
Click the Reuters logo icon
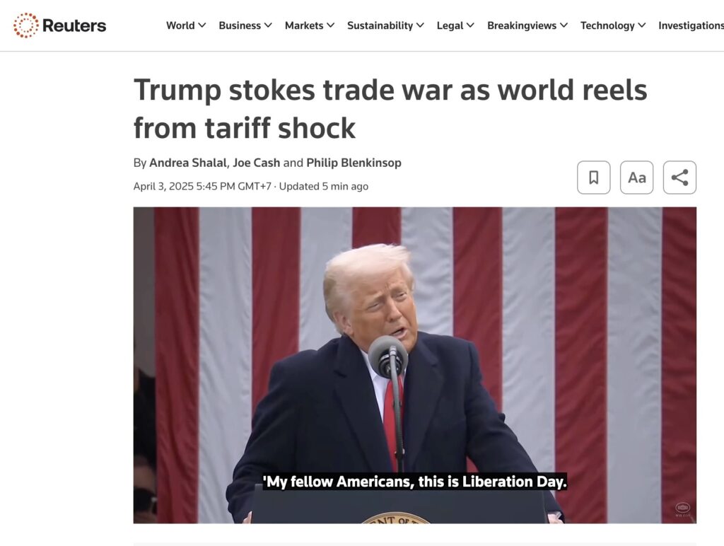[x=26, y=25]
